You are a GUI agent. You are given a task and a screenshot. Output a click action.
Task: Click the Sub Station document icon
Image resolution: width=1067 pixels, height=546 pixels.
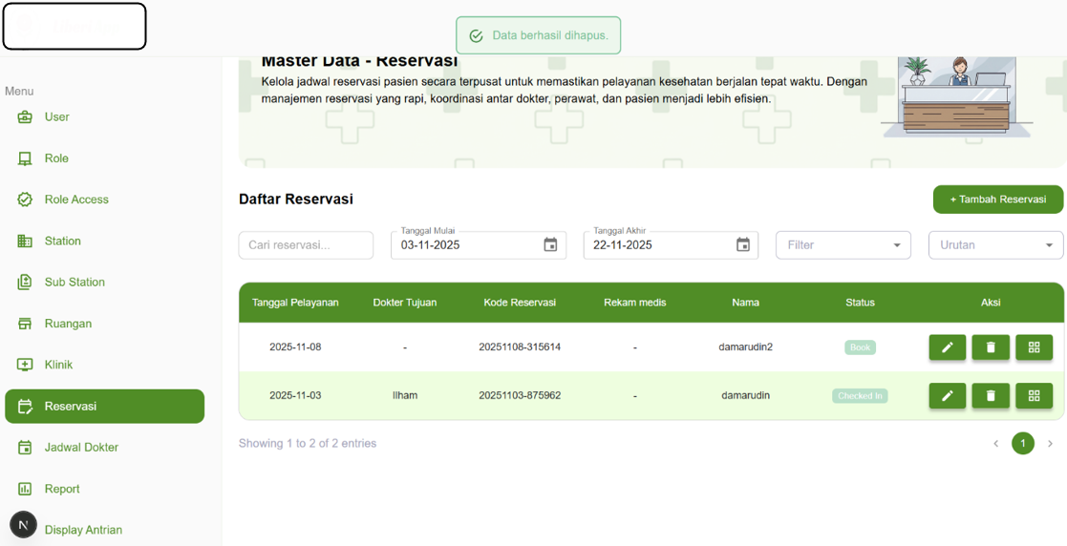click(x=25, y=283)
